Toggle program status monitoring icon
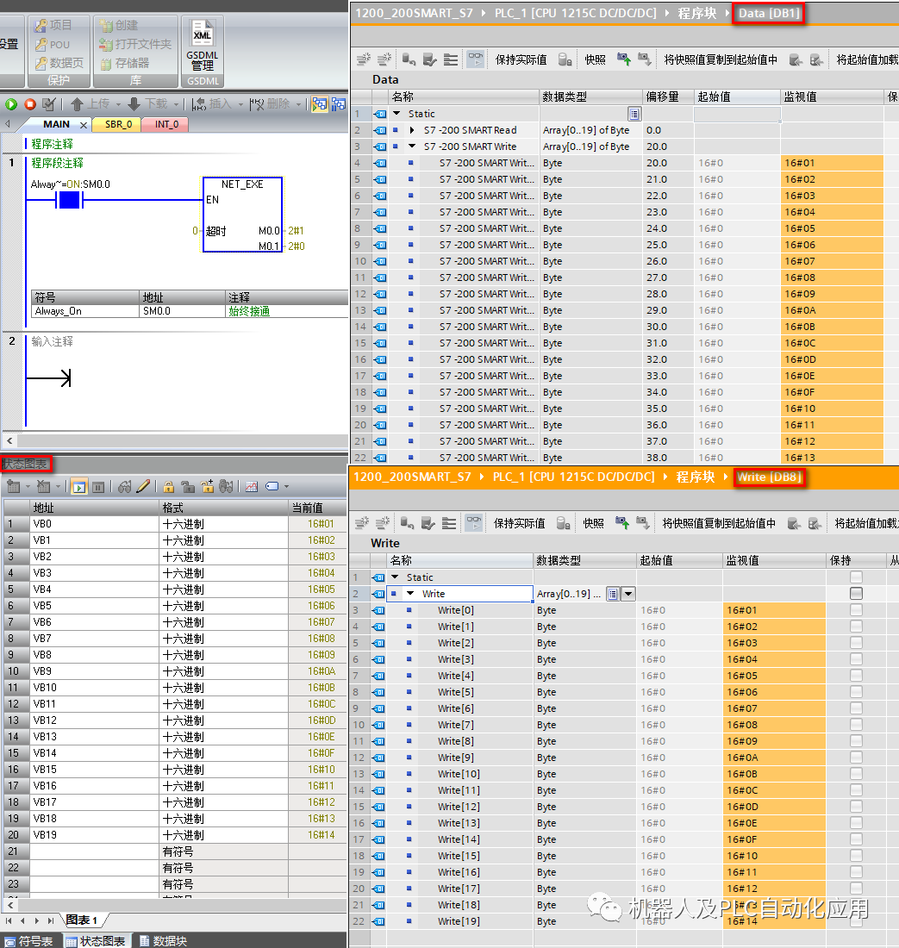The image size is (899, 948). (319, 104)
